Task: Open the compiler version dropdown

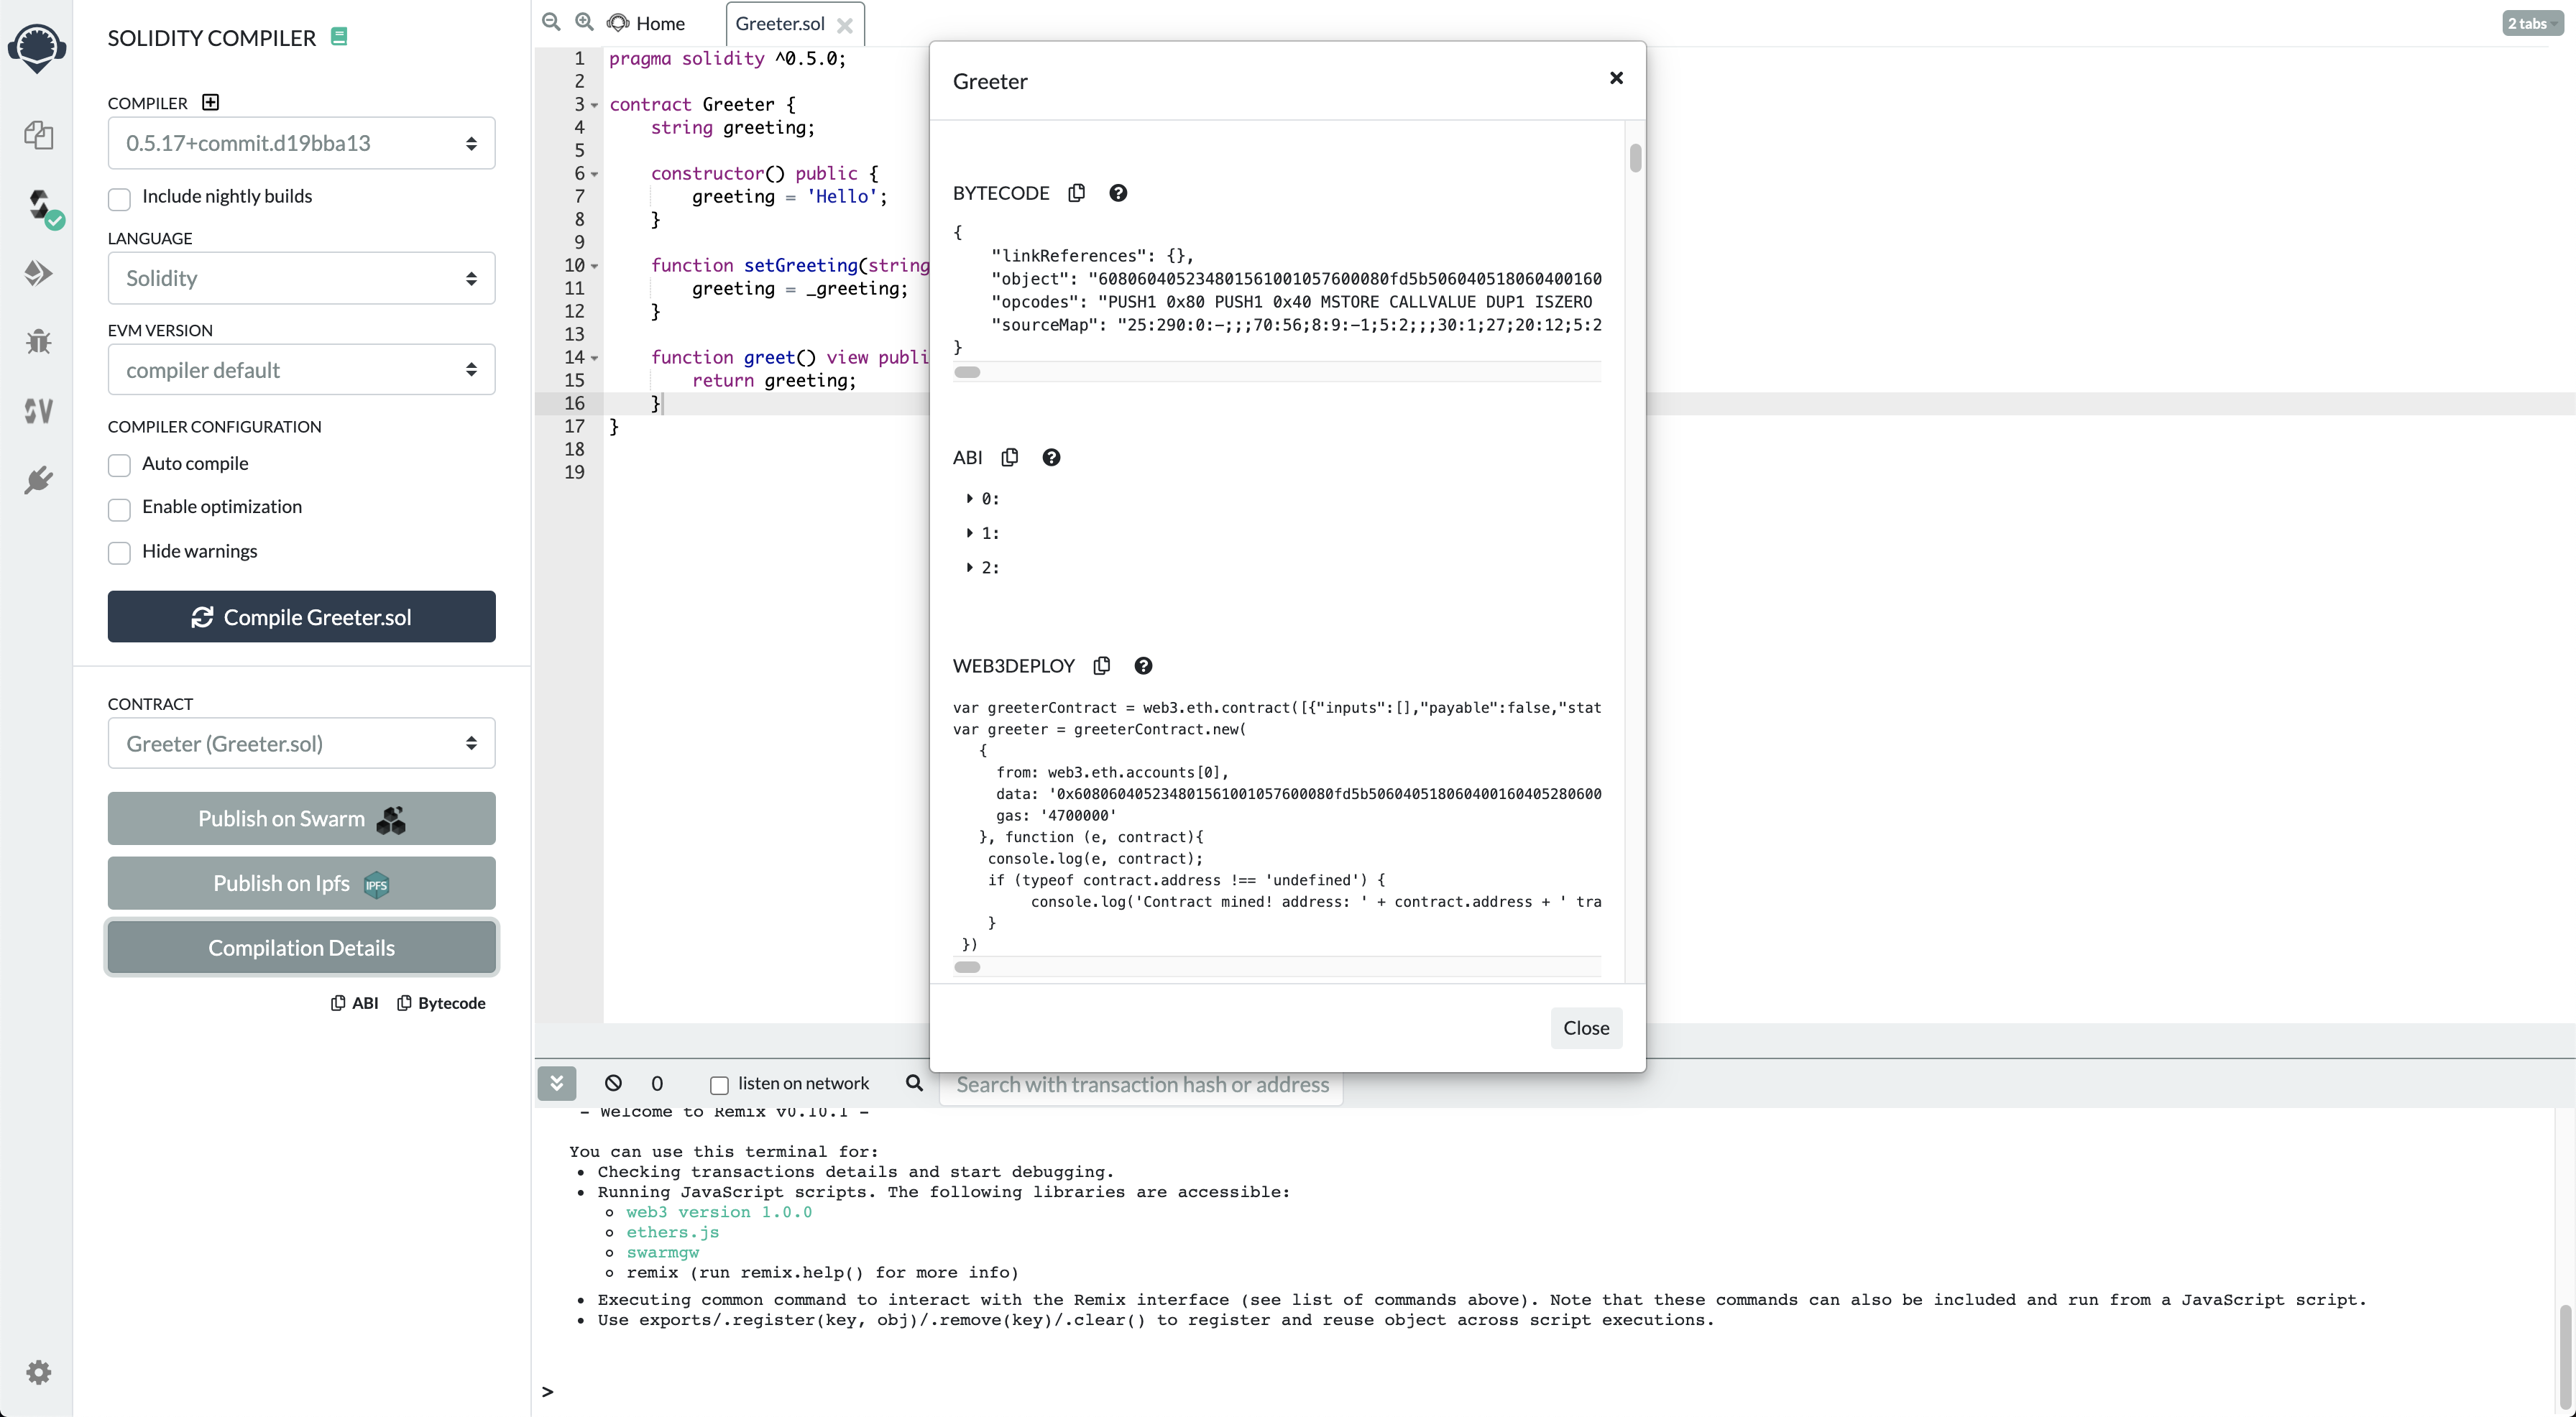Action: (301, 143)
